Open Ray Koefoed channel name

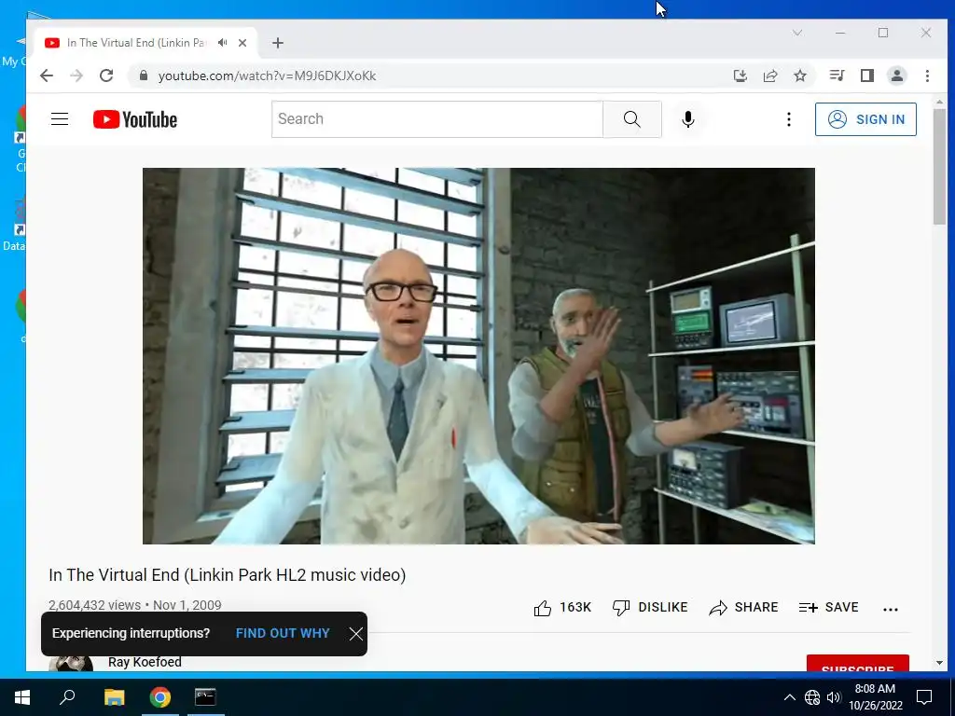(145, 662)
